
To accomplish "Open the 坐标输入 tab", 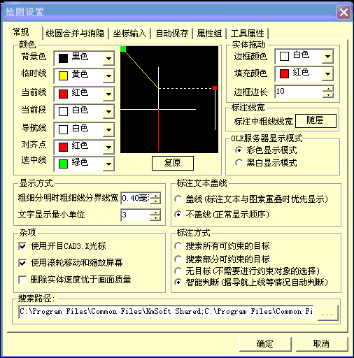I will (x=129, y=34).
